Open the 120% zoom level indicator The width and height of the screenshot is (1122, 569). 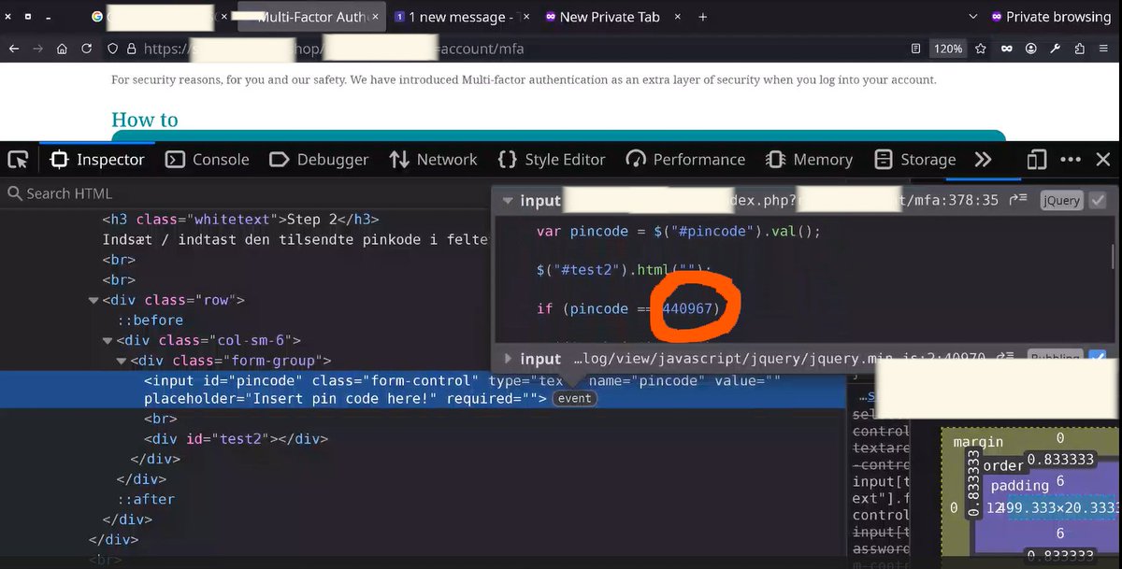[x=948, y=49]
